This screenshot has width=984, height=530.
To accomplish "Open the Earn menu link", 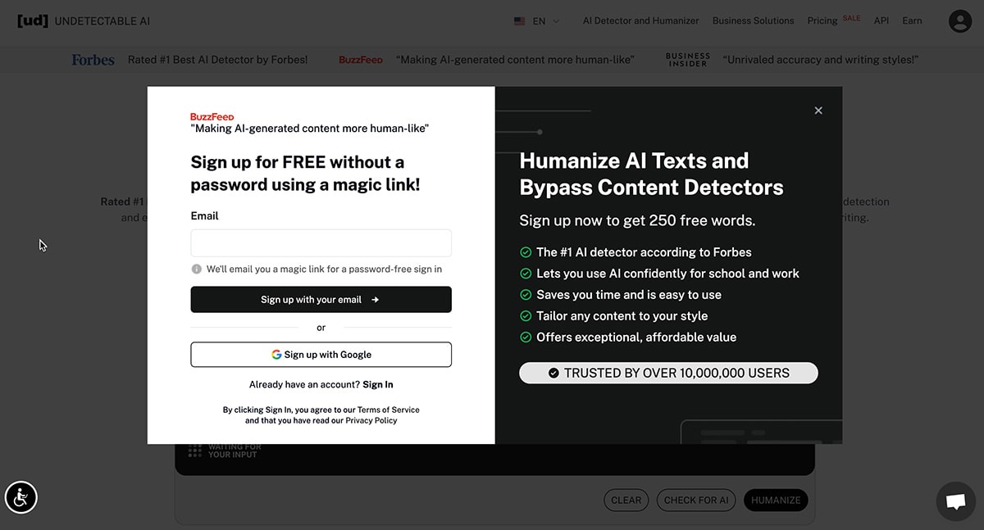I will point(912,20).
